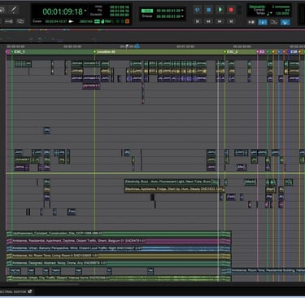Select the ESM marker in the markers ruler
Viewport: 305px width, 298px height.
pos(294,51)
